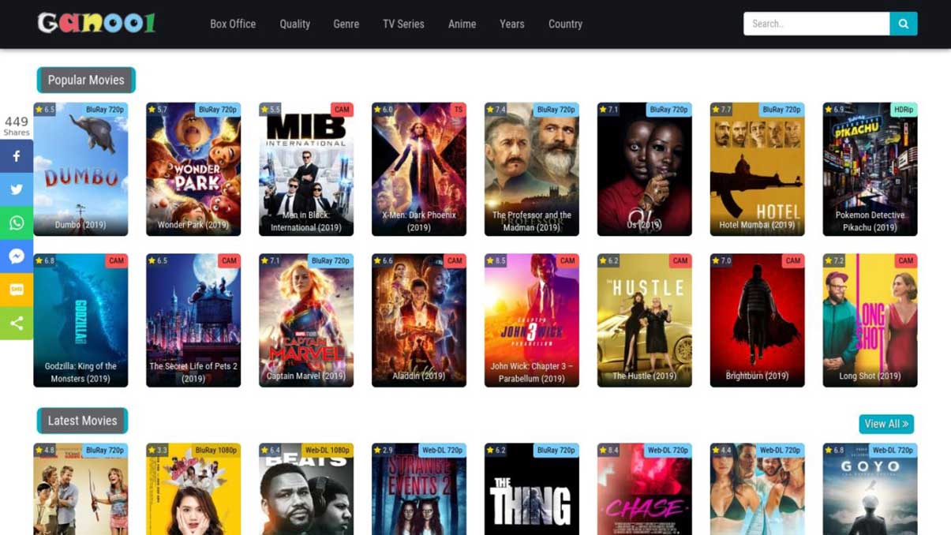Click the HDRip tag on Pokemon Detective Pikachu

pyautogui.click(x=904, y=110)
